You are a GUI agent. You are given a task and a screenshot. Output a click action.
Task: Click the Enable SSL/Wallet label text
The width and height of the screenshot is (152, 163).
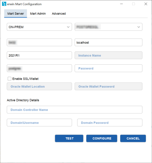tap(25, 79)
